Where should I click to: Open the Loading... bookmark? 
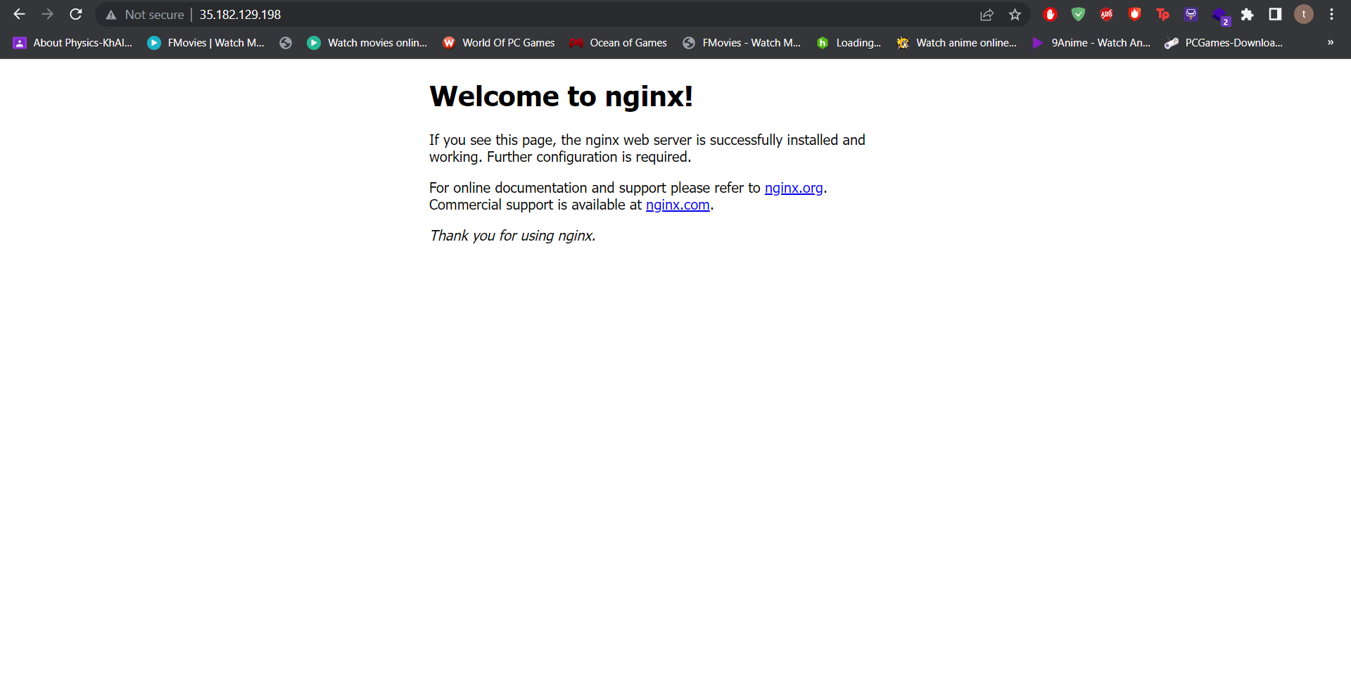(848, 43)
